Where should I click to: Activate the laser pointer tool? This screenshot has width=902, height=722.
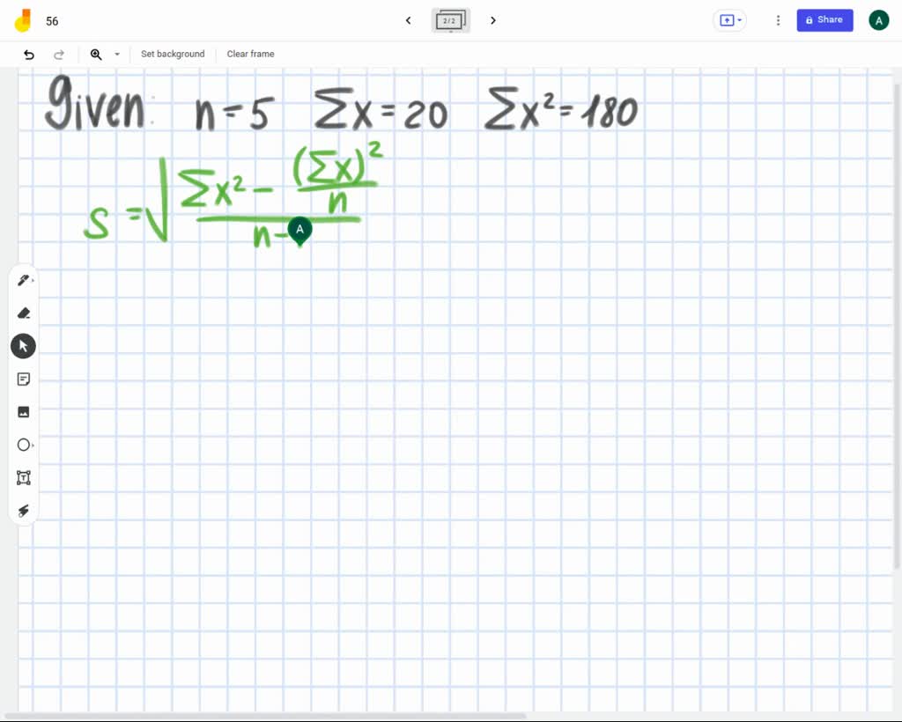[23, 511]
